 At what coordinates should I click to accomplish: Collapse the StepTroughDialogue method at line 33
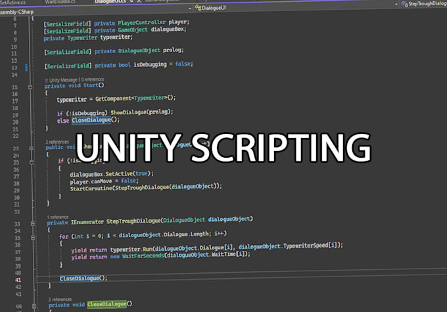pos(32,224)
